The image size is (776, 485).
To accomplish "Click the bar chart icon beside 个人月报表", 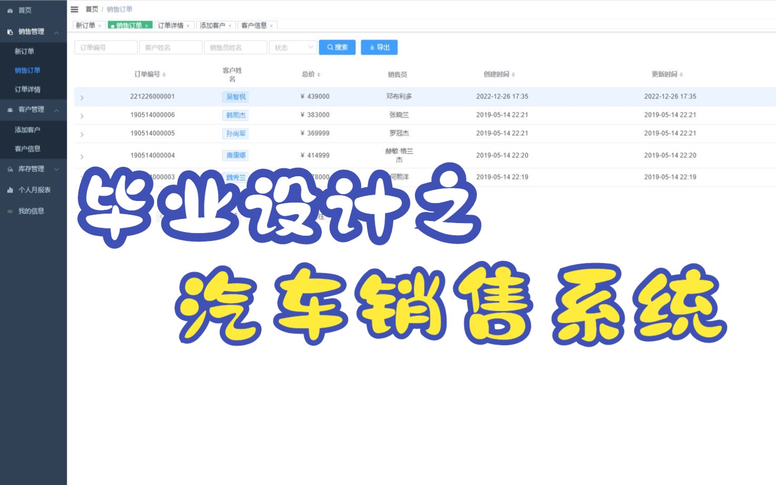I will (10, 190).
